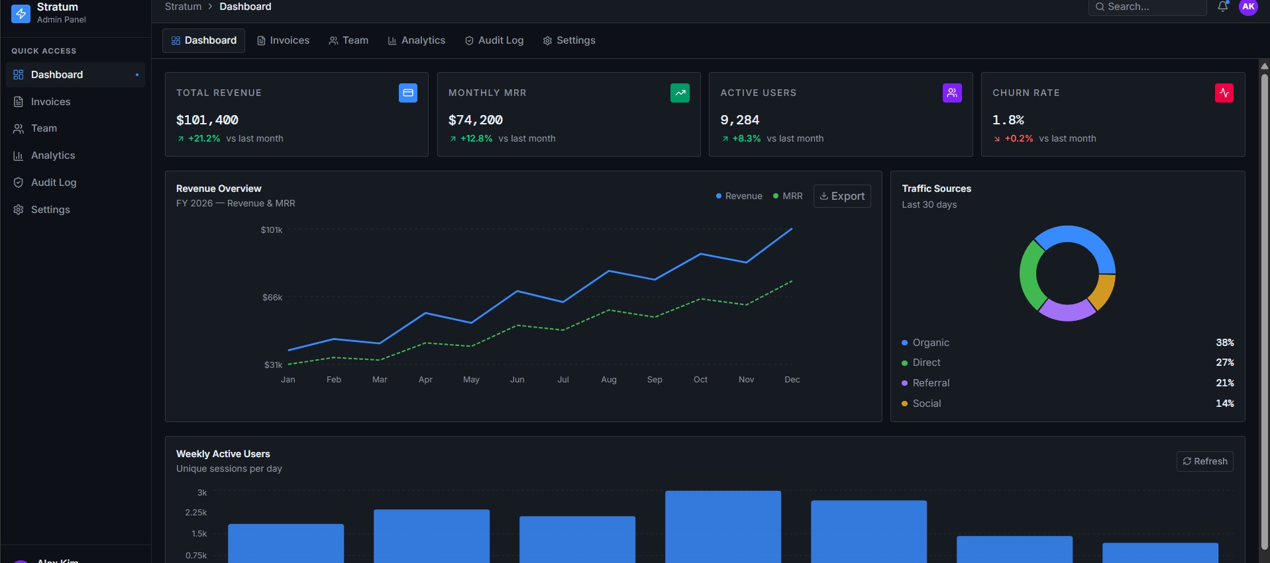Click the Churn Rate activity icon
The width and height of the screenshot is (1270, 563).
1224,93
